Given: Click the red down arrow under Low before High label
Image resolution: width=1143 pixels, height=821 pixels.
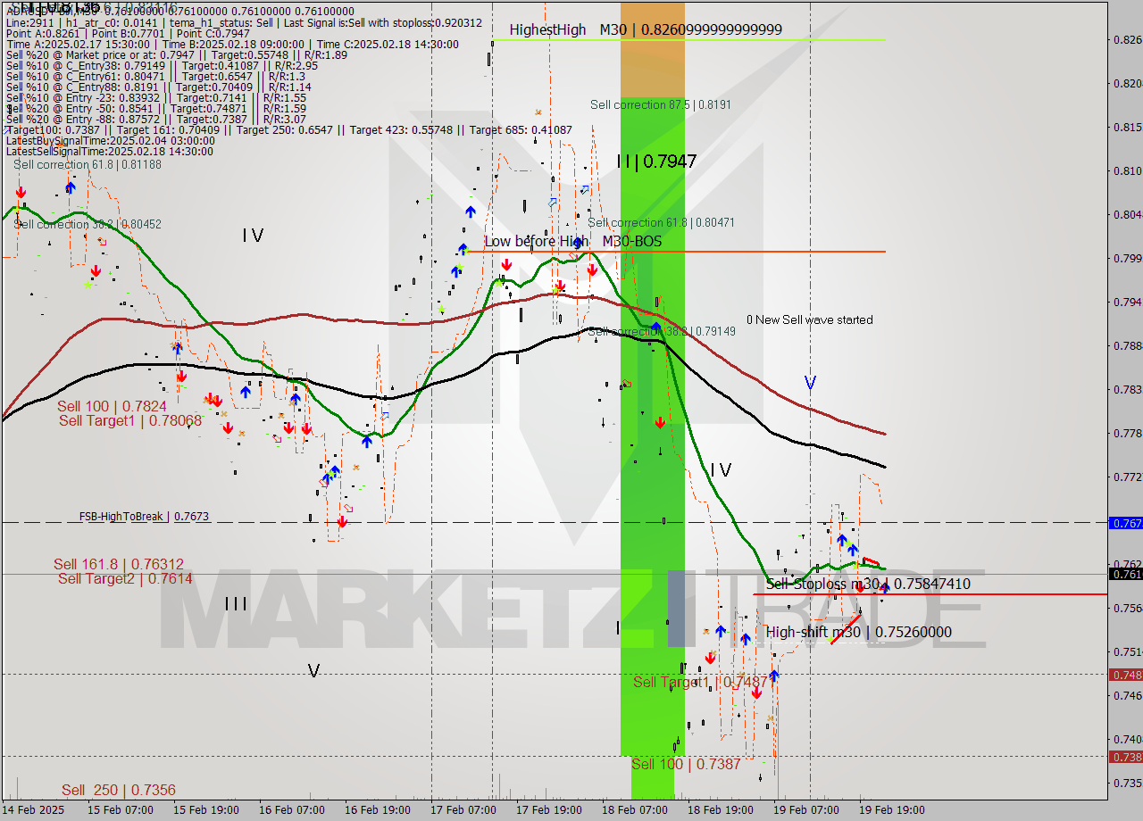Looking at the screenshot, I should [x=506, y=265].
